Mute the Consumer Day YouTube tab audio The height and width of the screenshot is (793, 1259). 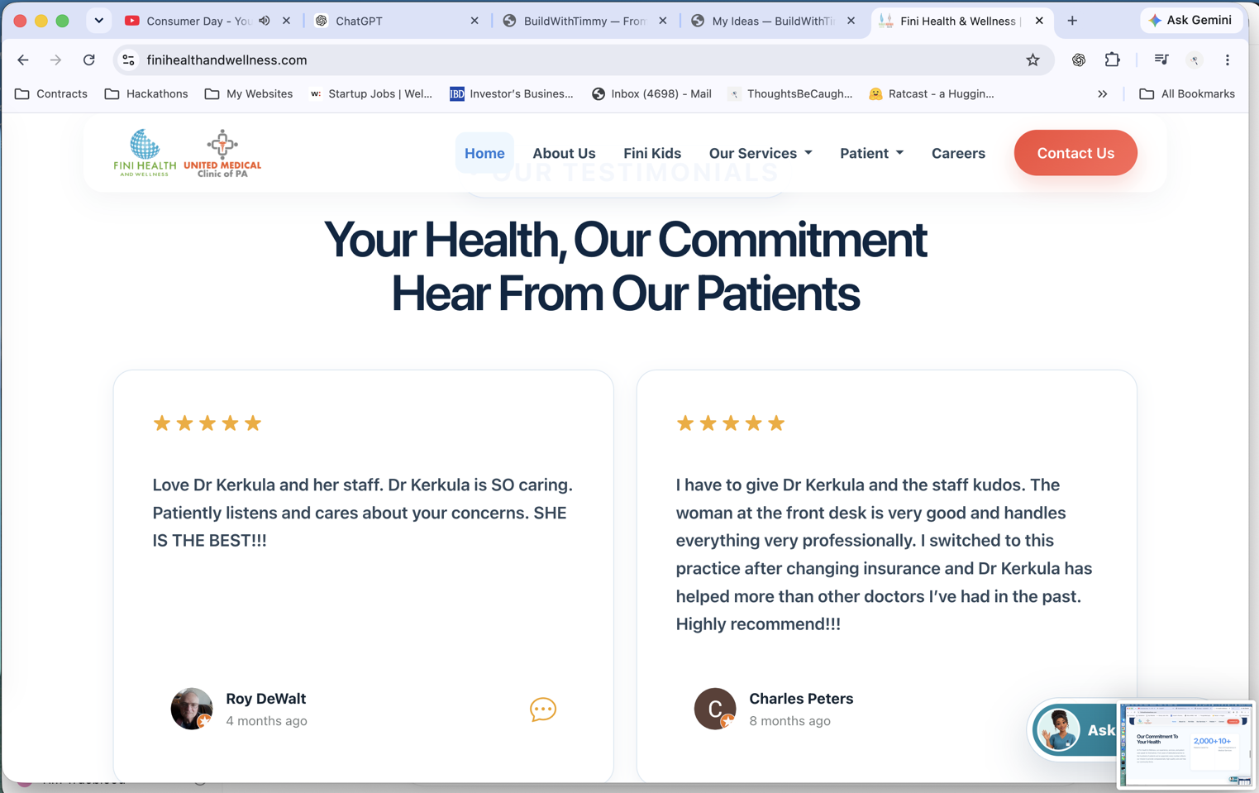click(265, 21)
